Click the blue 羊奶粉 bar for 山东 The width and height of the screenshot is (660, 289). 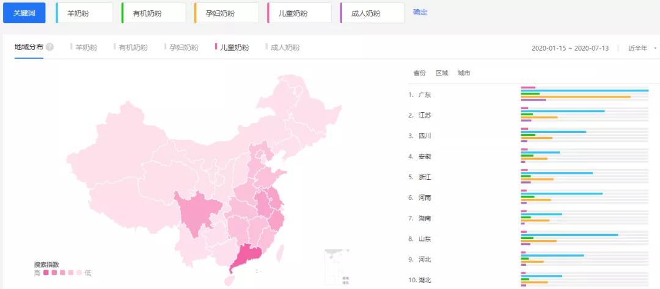pos(570,235)
